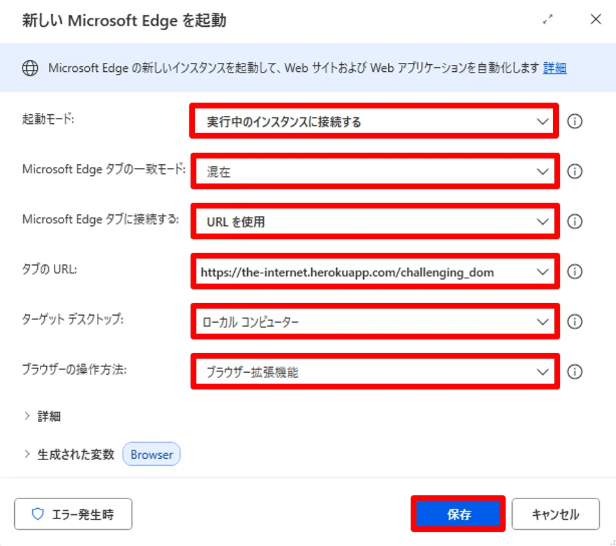Open the ローカル コンピューター dropdown
The image size is (616, 546).
[375, 321]
